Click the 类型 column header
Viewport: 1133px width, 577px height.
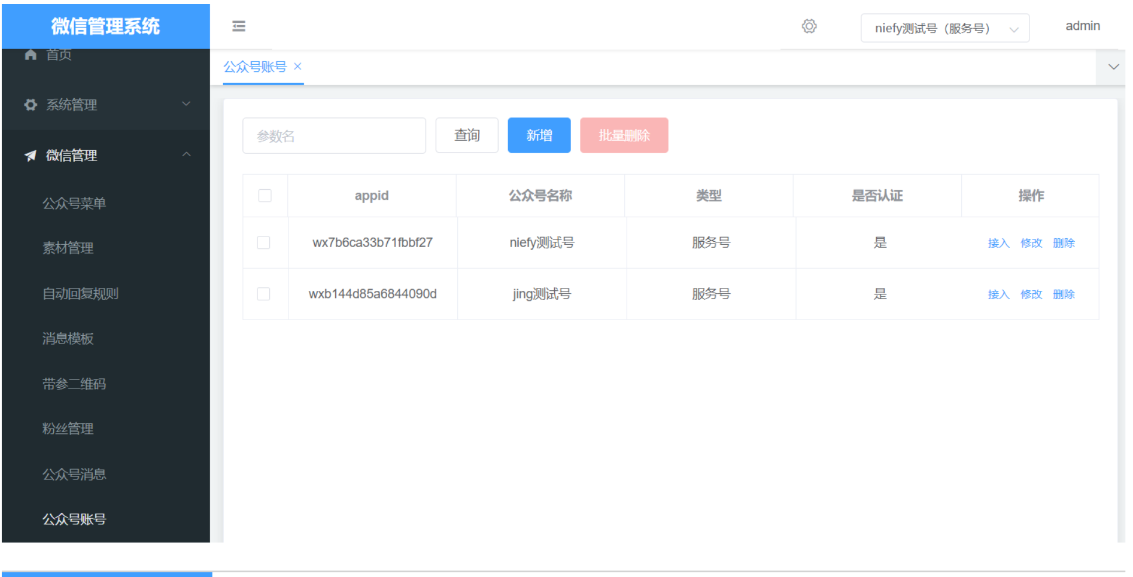[709, 196]
